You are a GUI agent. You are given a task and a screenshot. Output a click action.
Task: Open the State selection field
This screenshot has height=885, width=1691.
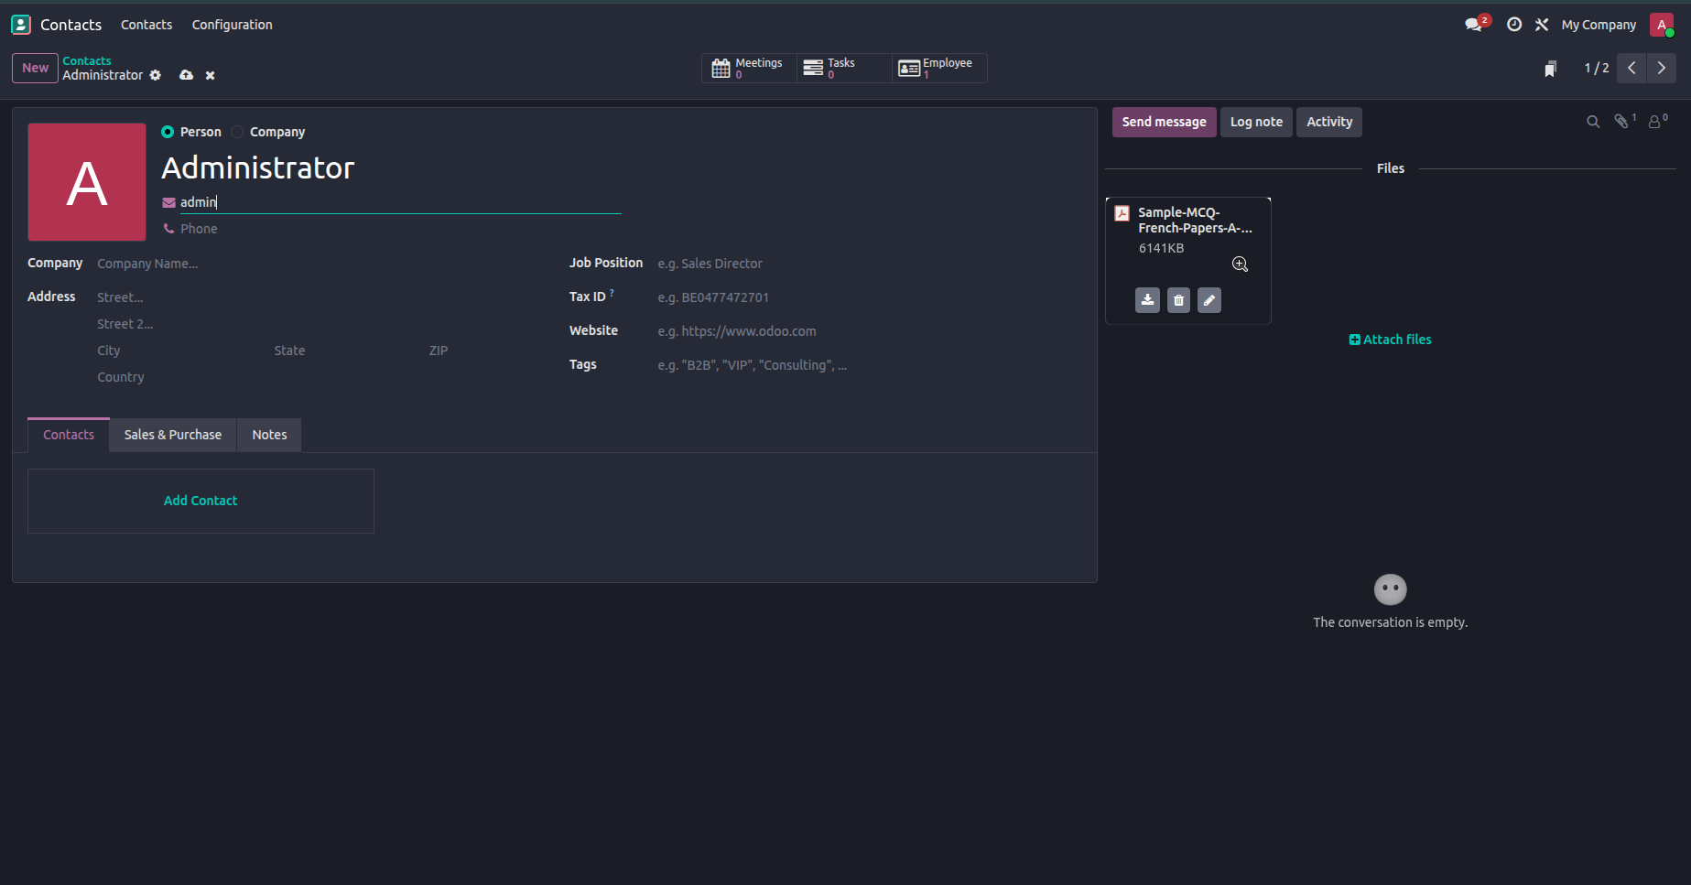[x=345, y=351]
